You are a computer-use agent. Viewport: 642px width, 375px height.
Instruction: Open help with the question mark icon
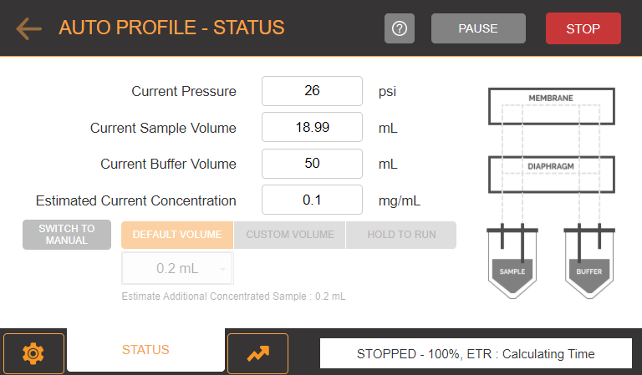coord(400,28)
